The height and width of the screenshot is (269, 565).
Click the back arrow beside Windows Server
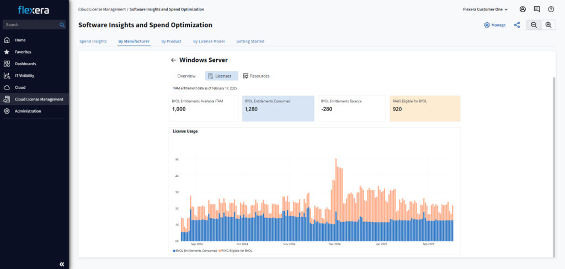[173, 60]
